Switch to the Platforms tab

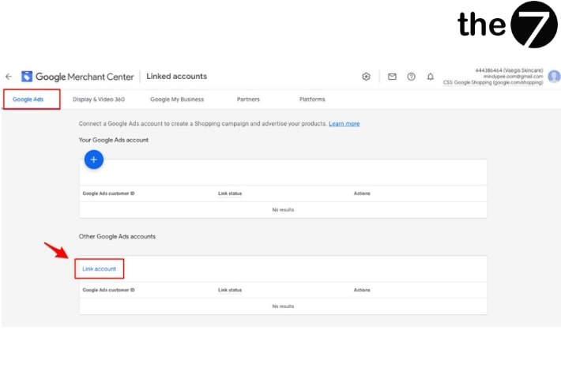pyautogui.click(x=312, y=100)
